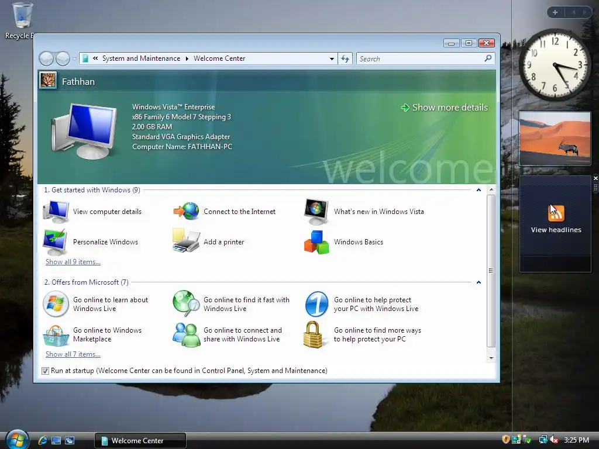Click the vertical scrollbar thumb in Welcome Center
This screenshot has width=599, height=449.
tap(491, 271)
